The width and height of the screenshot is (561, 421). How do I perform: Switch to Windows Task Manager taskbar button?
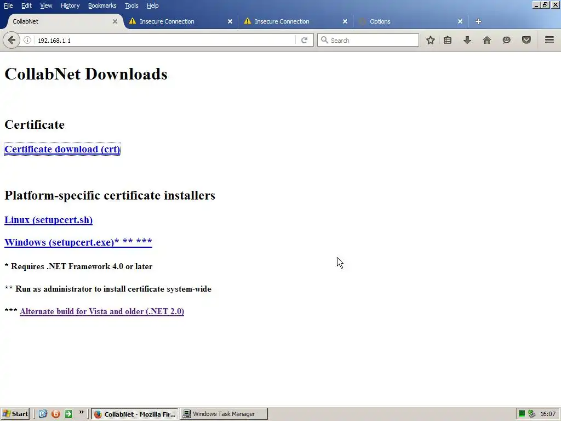click(224, 414)
